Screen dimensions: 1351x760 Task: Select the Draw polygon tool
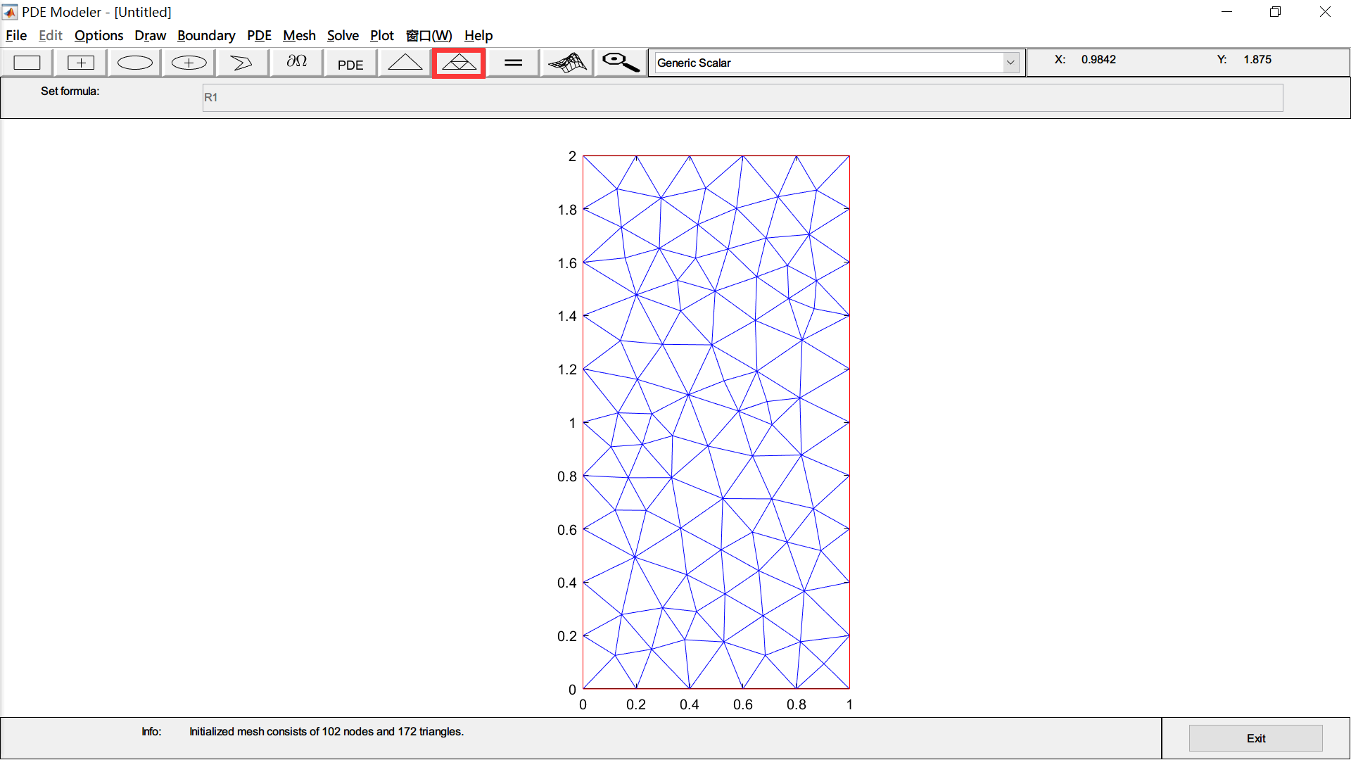tap(241, 63)
